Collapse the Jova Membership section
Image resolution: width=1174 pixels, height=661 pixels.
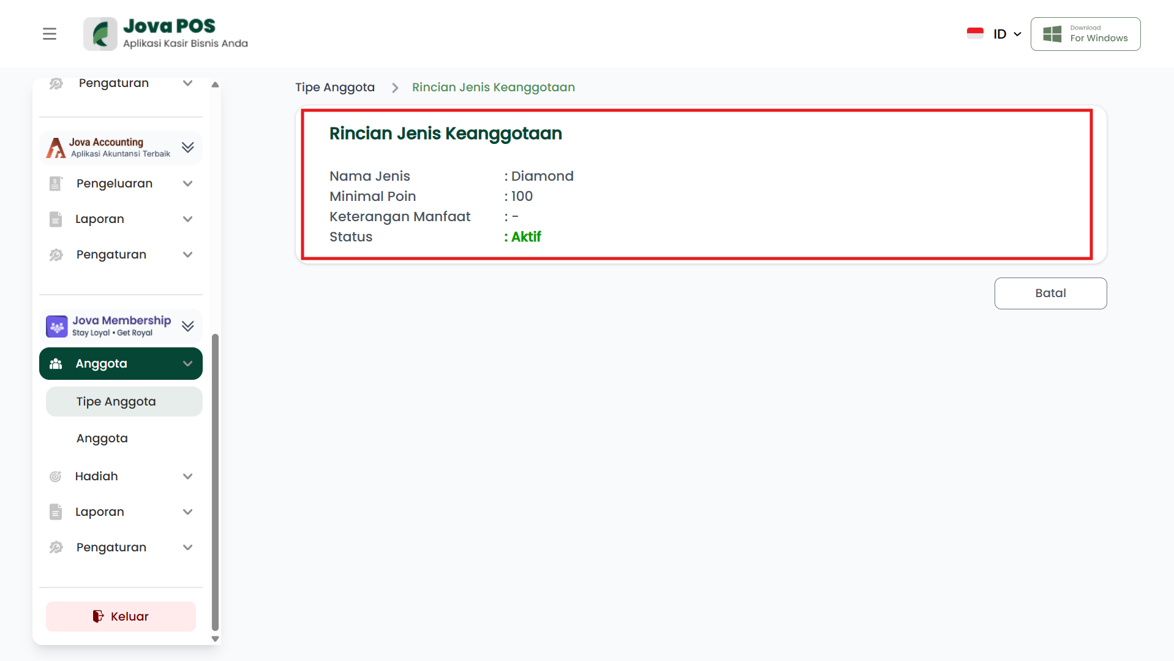coord(187,327)
